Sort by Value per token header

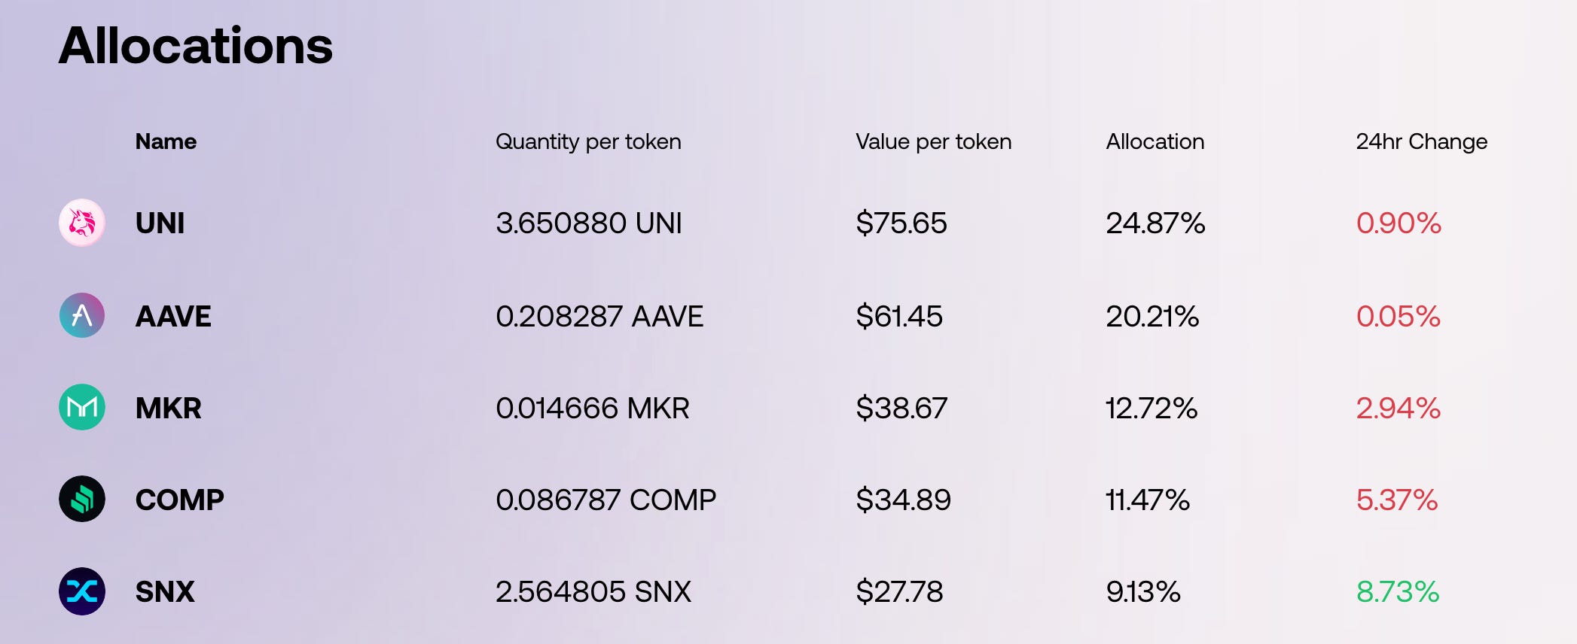[933, 141]
